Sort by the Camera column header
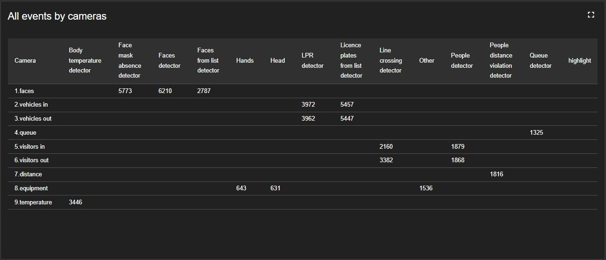 pos(25,61)
